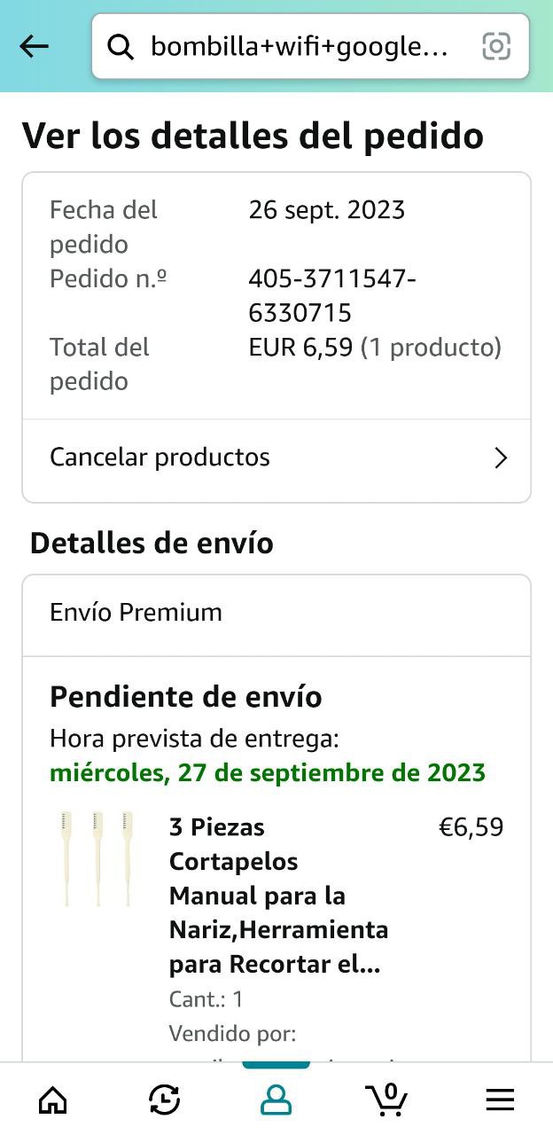Open the account profile icon
553x1135 pixels.
pos(276,1100)
